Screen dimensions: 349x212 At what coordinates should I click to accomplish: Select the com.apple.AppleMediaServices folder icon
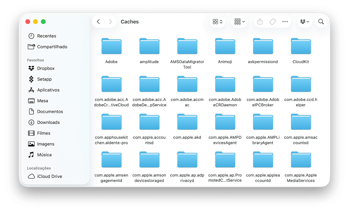(x=301, y=159)
